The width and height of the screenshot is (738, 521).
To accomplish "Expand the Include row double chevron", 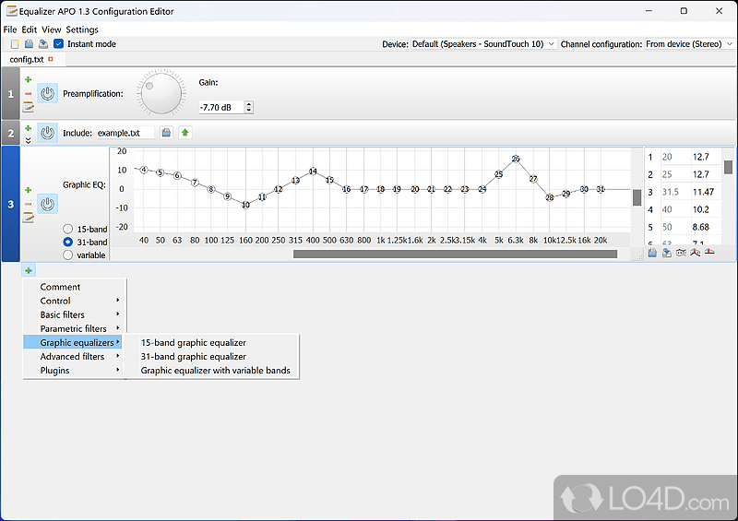I will (x=29, y=140).
